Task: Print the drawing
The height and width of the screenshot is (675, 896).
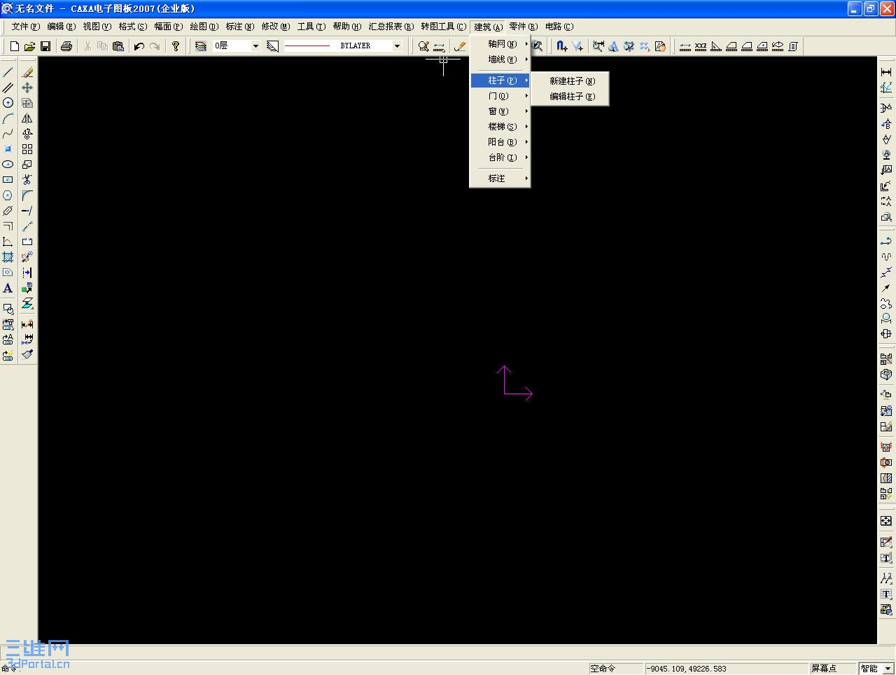Action: pyautogui.click(x=66, y=46)
